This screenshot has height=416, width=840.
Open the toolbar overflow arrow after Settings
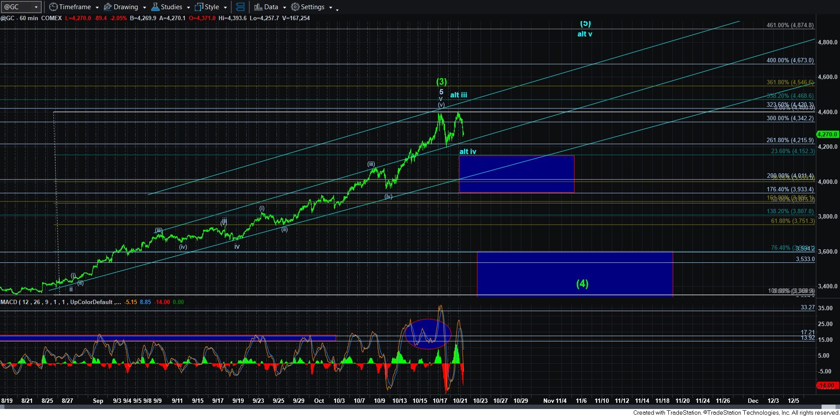click(x=337, y=9)
